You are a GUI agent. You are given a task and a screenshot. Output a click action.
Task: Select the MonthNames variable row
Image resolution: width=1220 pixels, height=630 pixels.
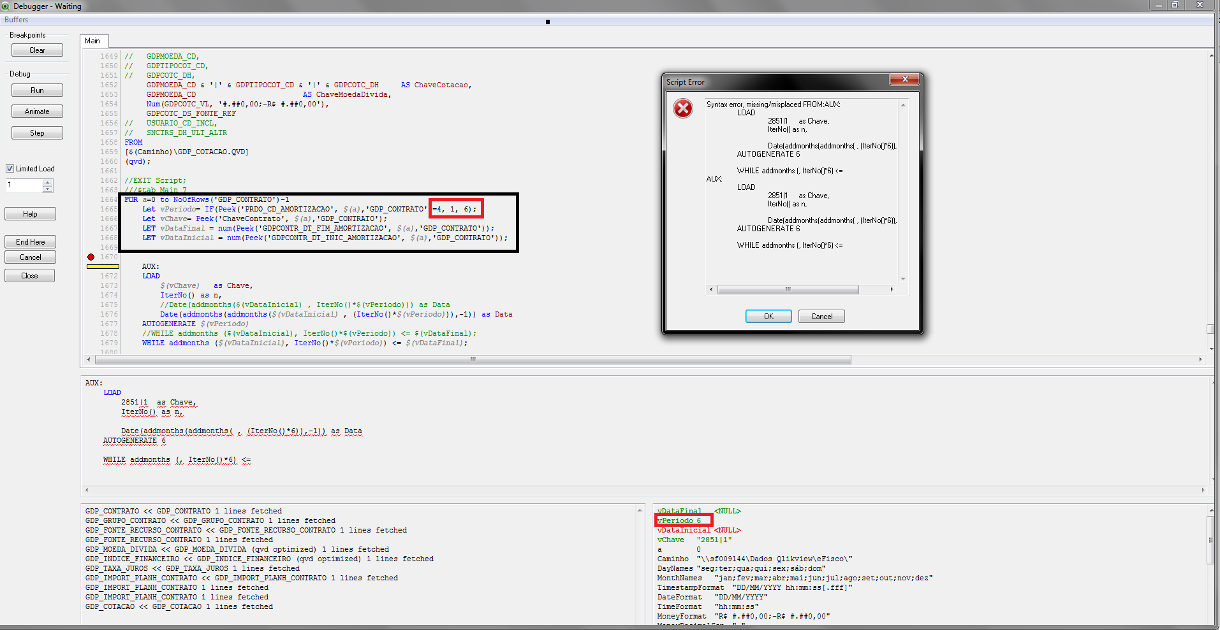click(x=795, y=578)
